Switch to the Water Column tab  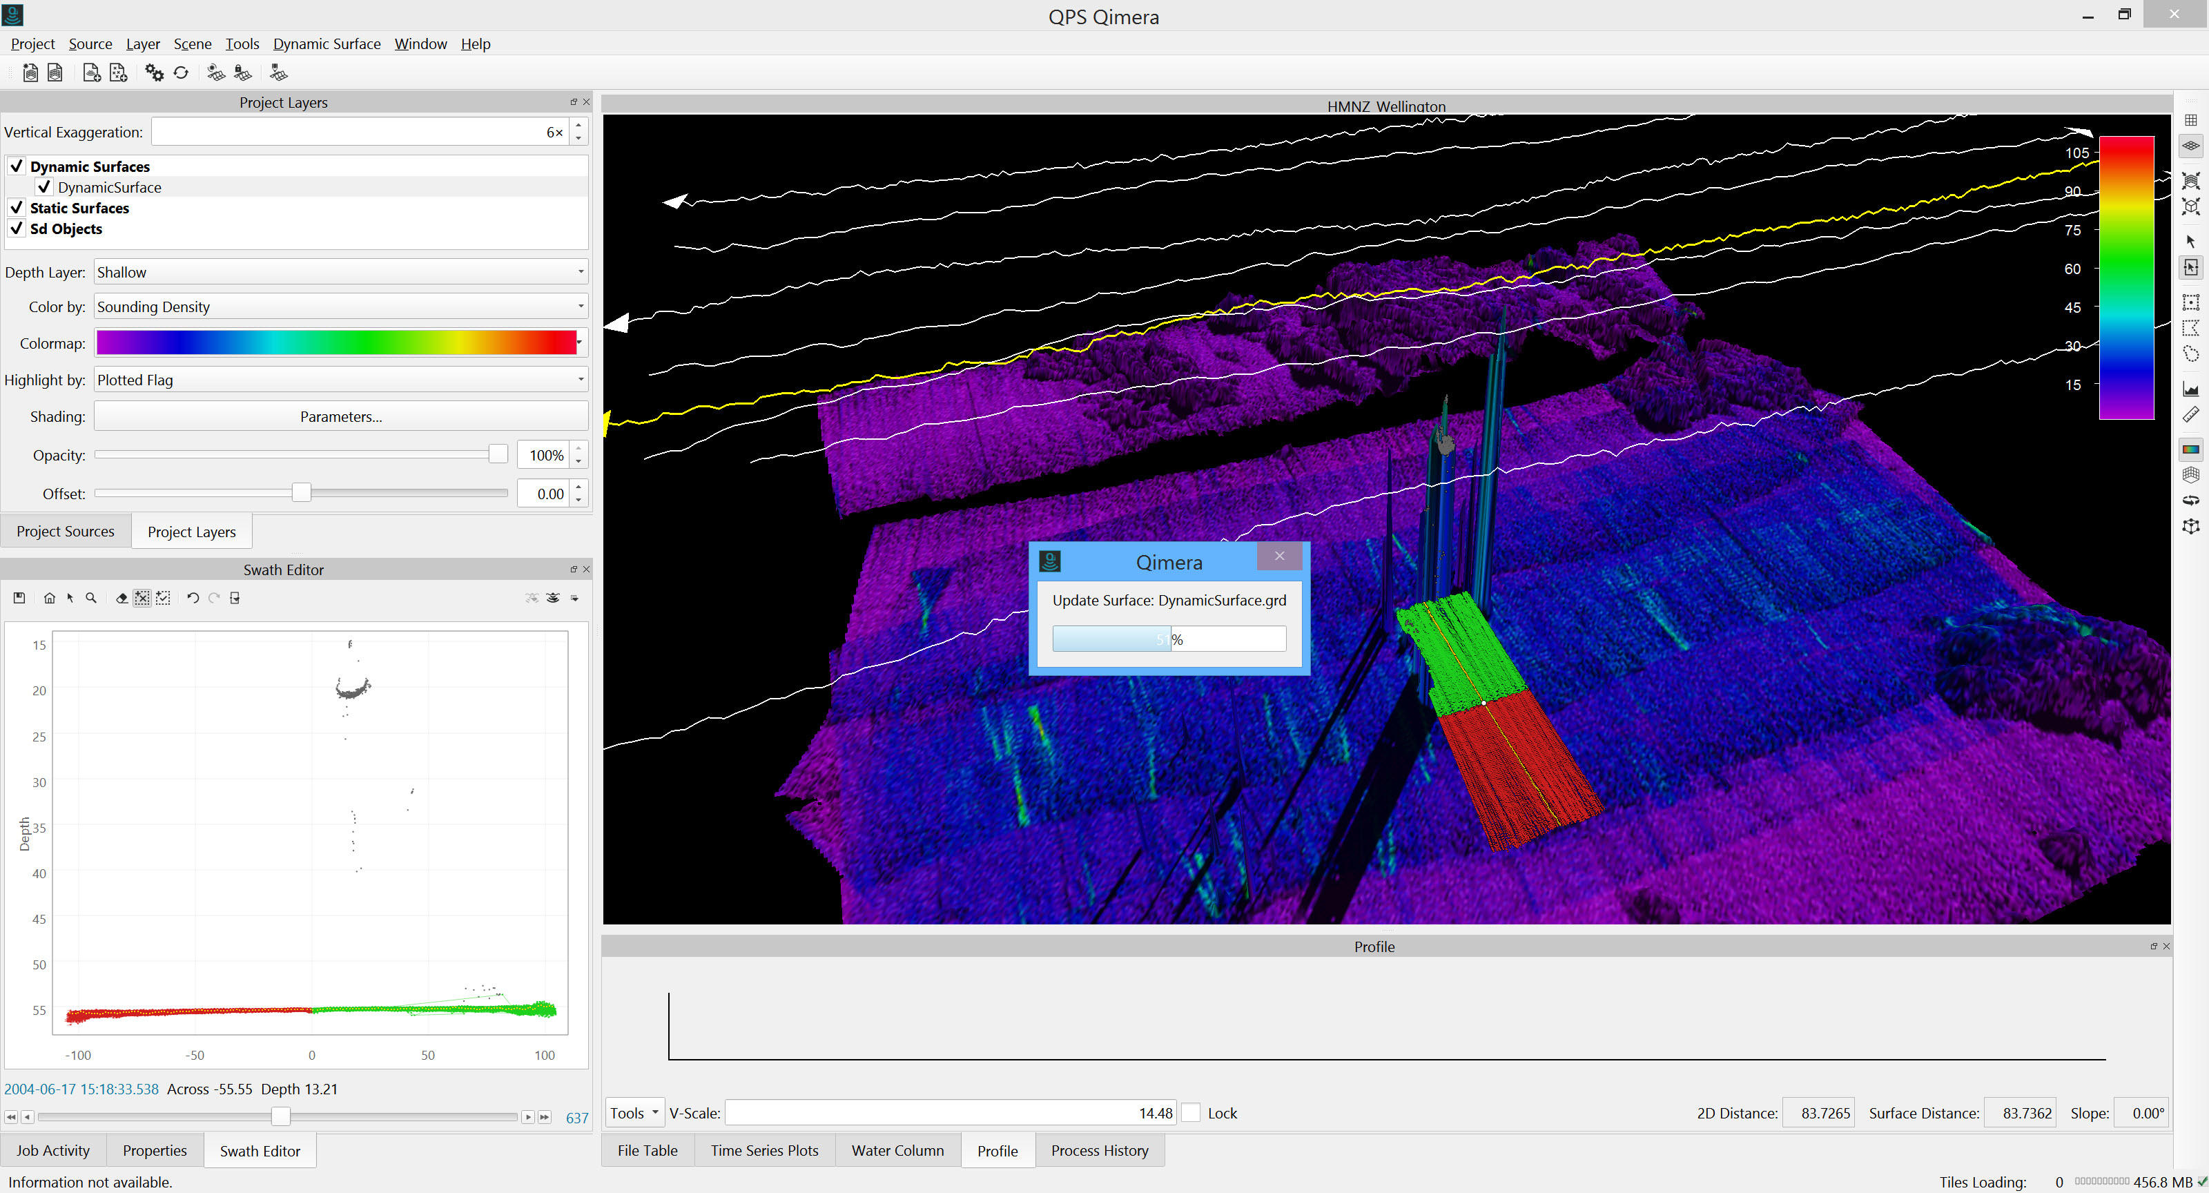897,1150
